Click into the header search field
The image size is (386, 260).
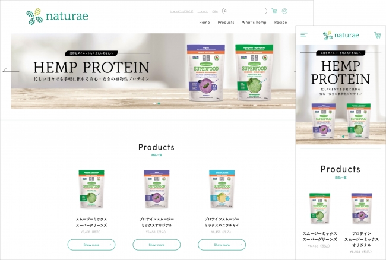point(245,11)
